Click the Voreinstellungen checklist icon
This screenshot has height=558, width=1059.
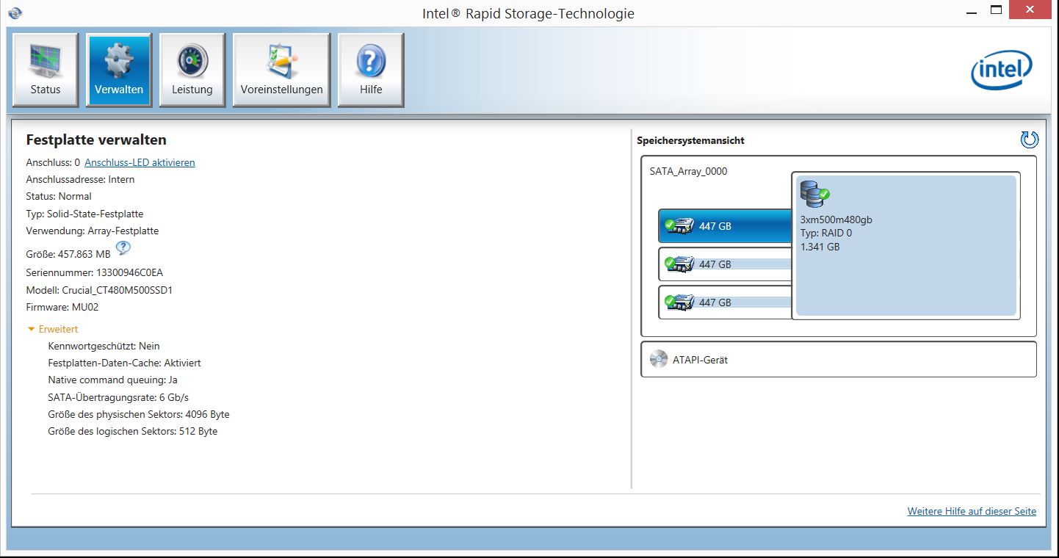coord(282,60)
